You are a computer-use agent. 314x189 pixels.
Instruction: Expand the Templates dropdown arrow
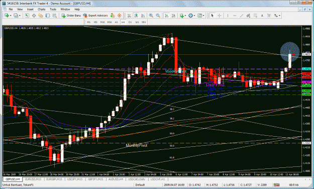203,16
